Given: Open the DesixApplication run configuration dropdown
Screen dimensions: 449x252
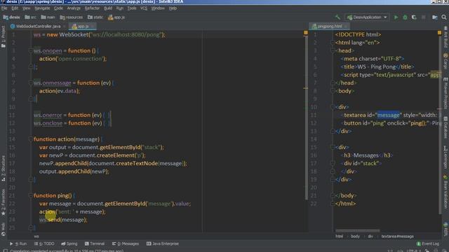Looking at the screenshot, I should click(x=367, y=17).
